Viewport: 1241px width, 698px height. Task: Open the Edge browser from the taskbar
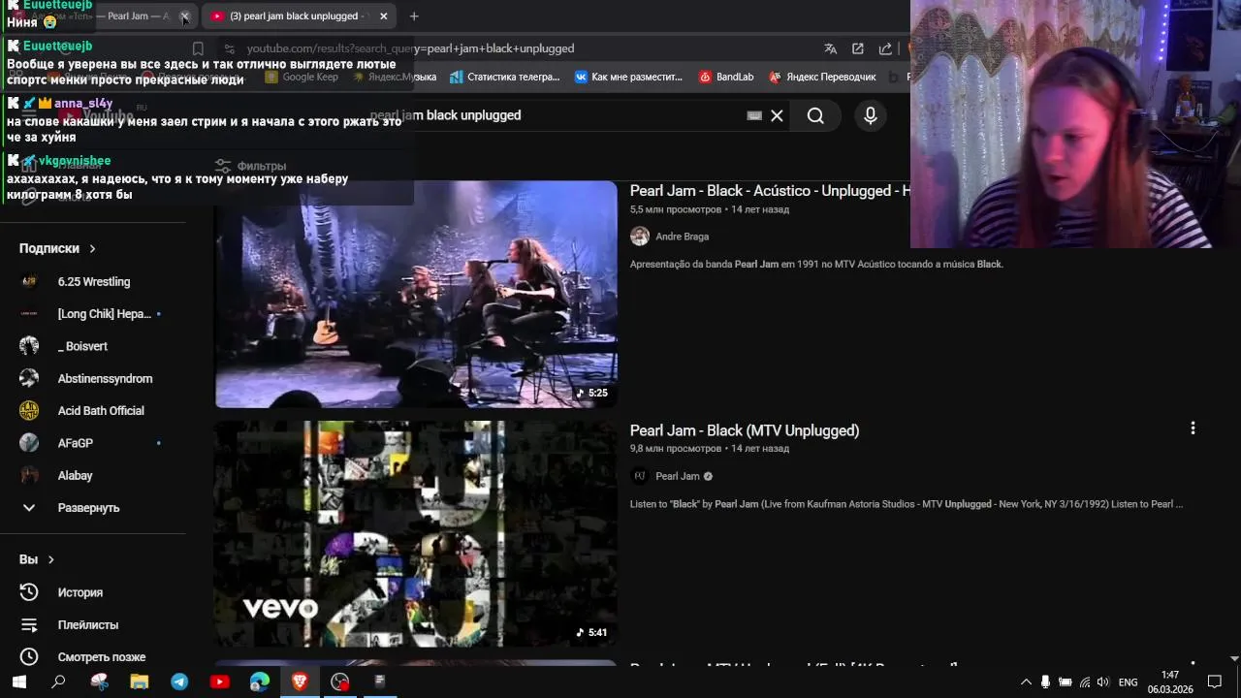(x=260, y=682)
